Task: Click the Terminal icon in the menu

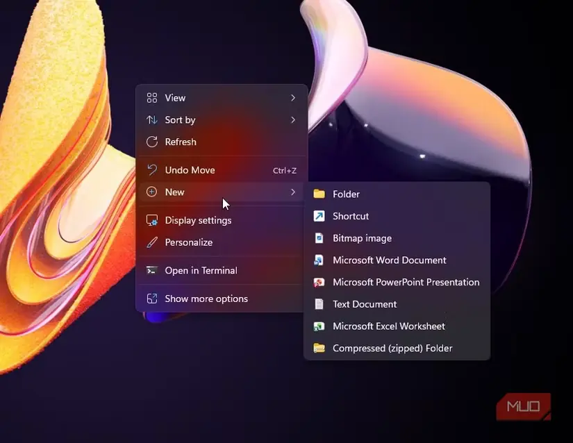Action: coord(151,270)
